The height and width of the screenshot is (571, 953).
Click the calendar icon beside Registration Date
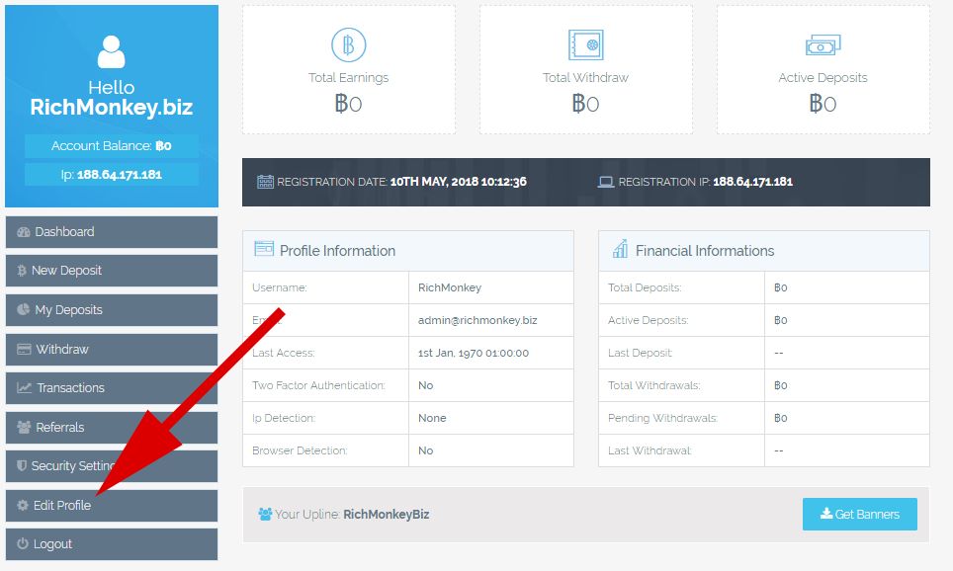[x=265, y=182]
